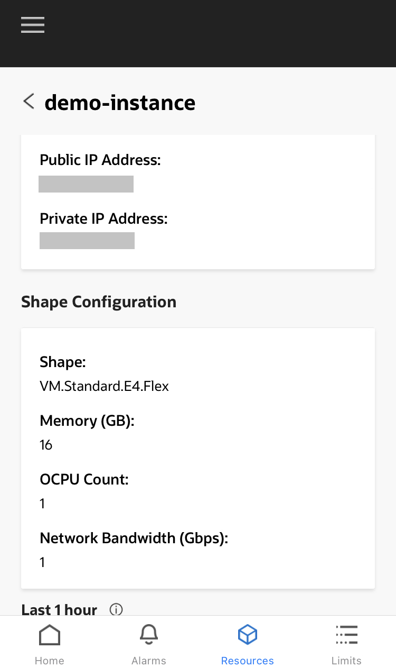
Task: Go back using the chevron arrow
Action: tap(29, 101)
